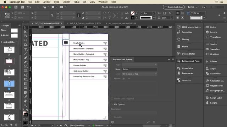This screenshot has width=227, height=127.
Task: Select A-Master thumbnail in Pages panel
Action: click(x=14, y=35)
